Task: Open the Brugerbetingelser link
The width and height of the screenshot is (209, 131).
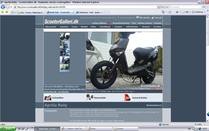Action: coord(121,23)
